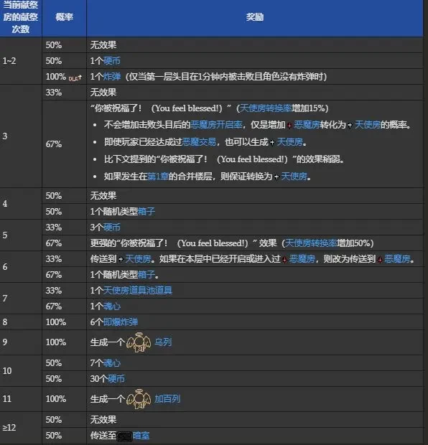Open the 恶魔房 link before 转化为
This screenshot has width=428, height=445.
[x=307, y=125]
